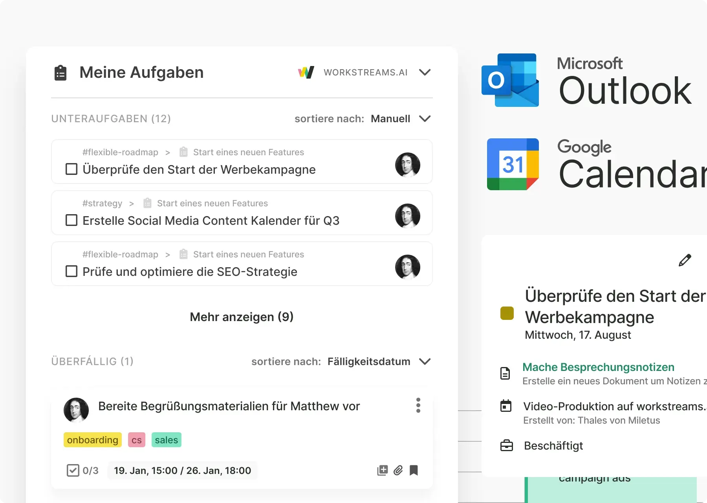This screenshot has height=503, width=707.
Task: Open the three-dot menu on overdue task
Action: pos(418,405)
